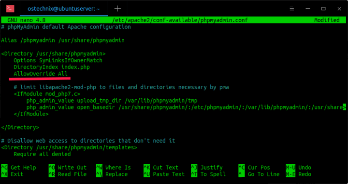348x184 pixels.
Task: Click the '^U Paste Text' shortcut
Action: (x=164, y=174)
